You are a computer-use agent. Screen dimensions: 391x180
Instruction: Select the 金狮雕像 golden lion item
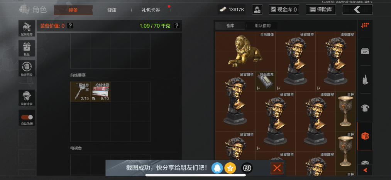pos(245,52)
